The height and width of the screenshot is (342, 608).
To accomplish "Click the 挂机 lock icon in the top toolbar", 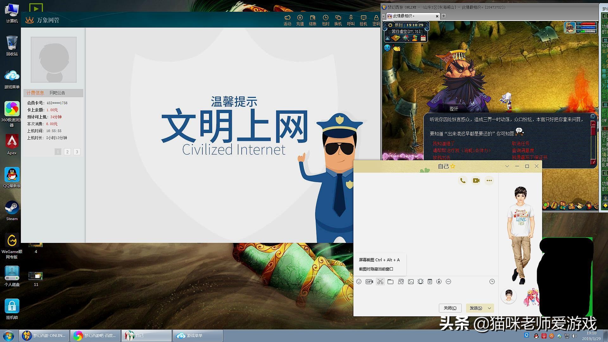I will point(363,20).
